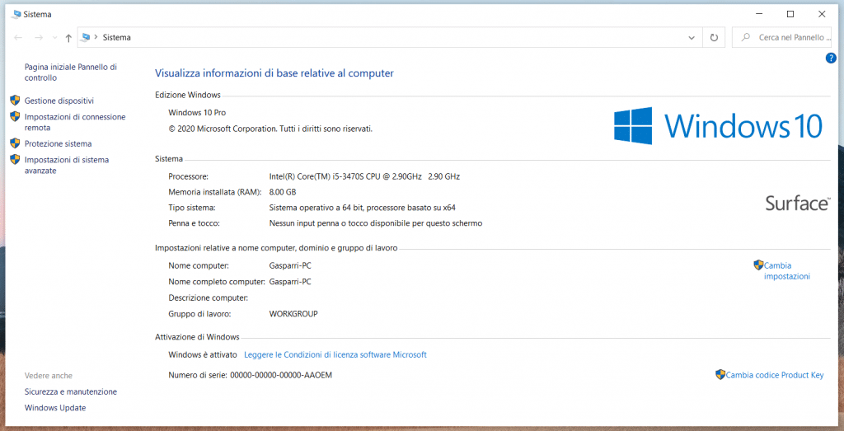Open Pagina iniziale Pannello di controllo
This screenshot has width=844, height=431.
(70, 73)
